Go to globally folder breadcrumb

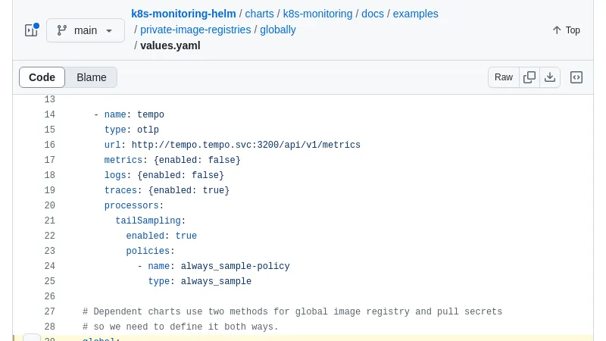pyautogui.click(x=278, y=30)
